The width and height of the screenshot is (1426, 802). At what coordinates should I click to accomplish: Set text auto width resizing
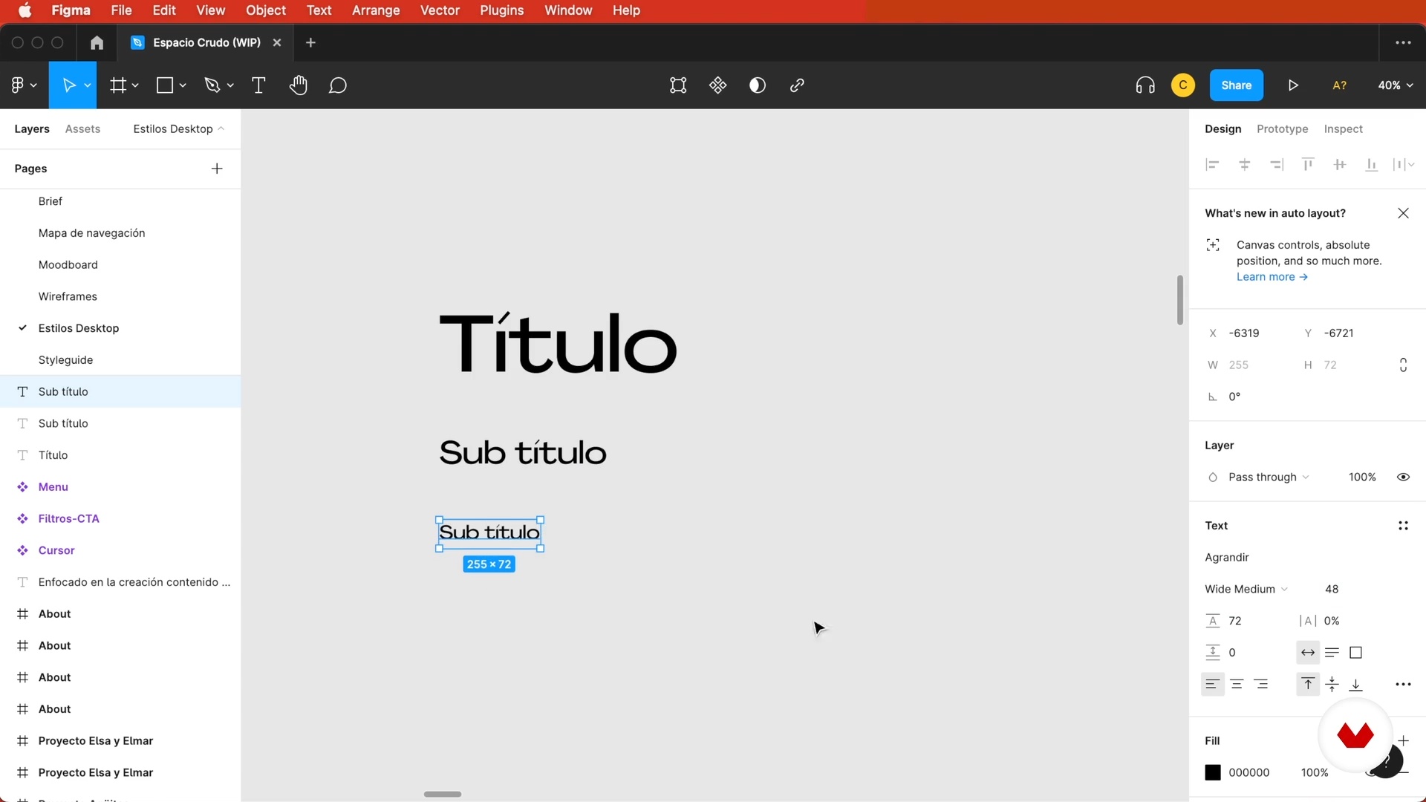(x=1308, y=653)
